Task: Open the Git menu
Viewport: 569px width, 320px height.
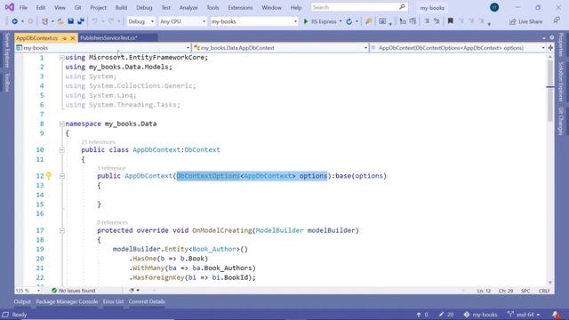Action: [x=77, y=7]
